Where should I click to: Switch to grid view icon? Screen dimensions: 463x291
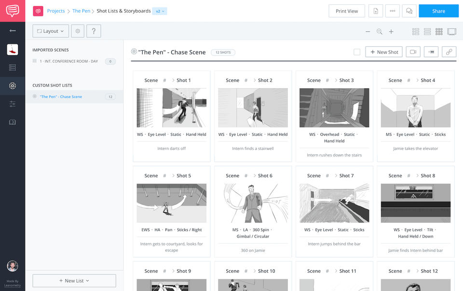(x=439, y=31)
